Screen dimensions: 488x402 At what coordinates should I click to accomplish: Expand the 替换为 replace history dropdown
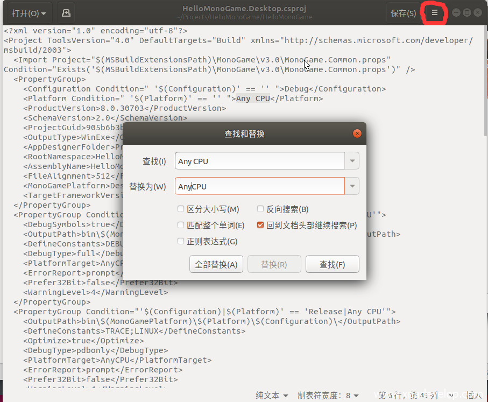tap(352, 186)
